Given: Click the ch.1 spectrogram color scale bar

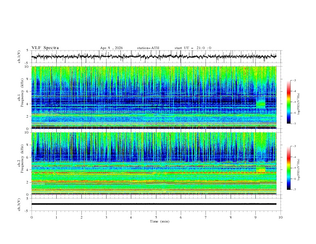Looking at the screenshot, I should [288, 102].
